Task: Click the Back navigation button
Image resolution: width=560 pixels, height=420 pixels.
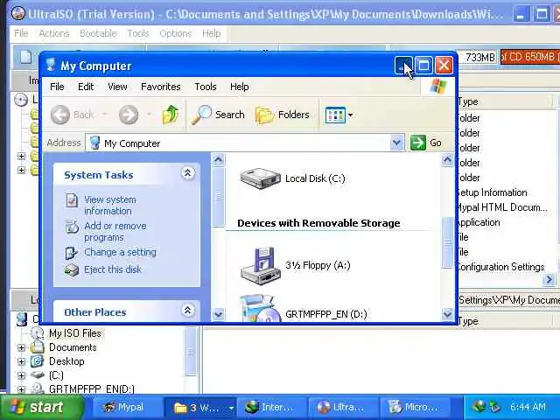Action: (72, 115)
